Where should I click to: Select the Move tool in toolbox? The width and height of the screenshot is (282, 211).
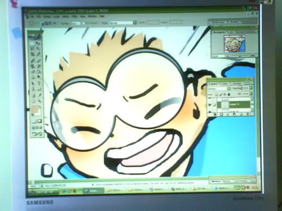[39, 43]
